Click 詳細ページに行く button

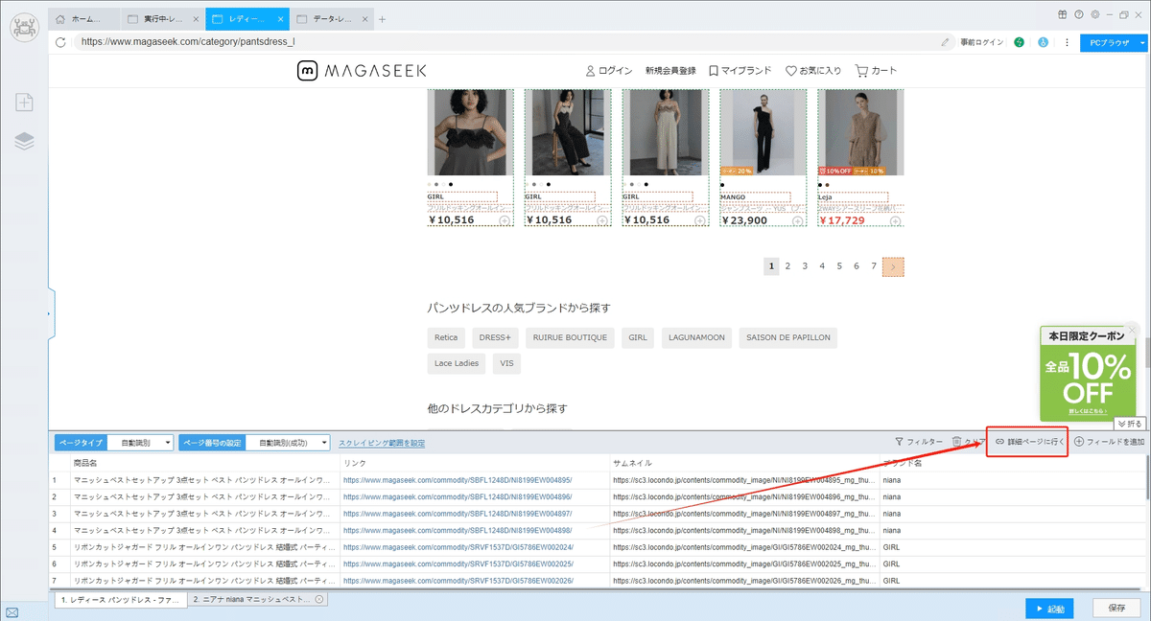[1029, 442]
